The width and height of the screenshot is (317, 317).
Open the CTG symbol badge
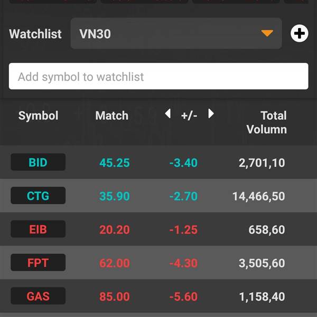click(x=38, y=195)
